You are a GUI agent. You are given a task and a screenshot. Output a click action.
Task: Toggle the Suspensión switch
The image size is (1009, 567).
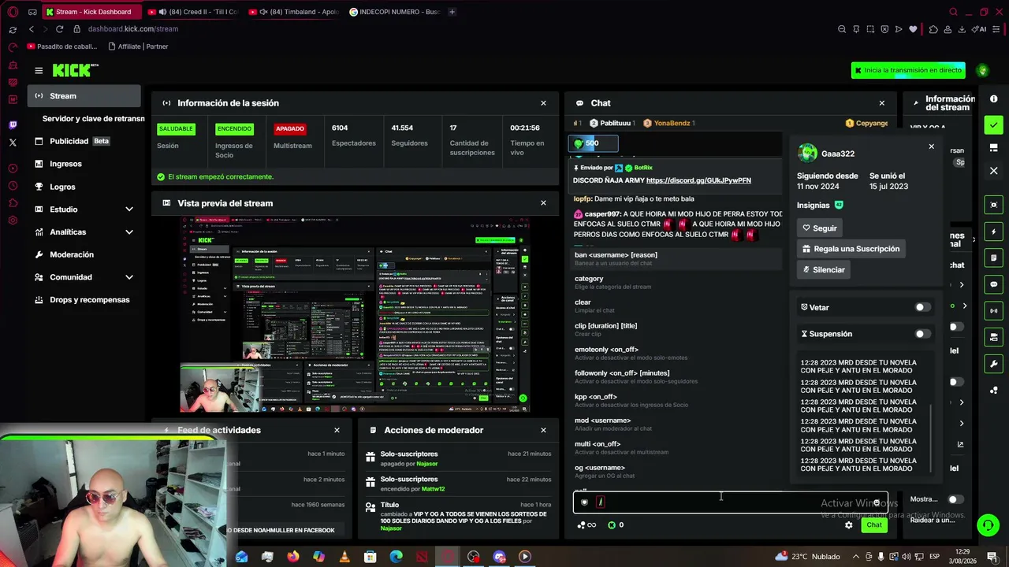(x=922, y=334)
